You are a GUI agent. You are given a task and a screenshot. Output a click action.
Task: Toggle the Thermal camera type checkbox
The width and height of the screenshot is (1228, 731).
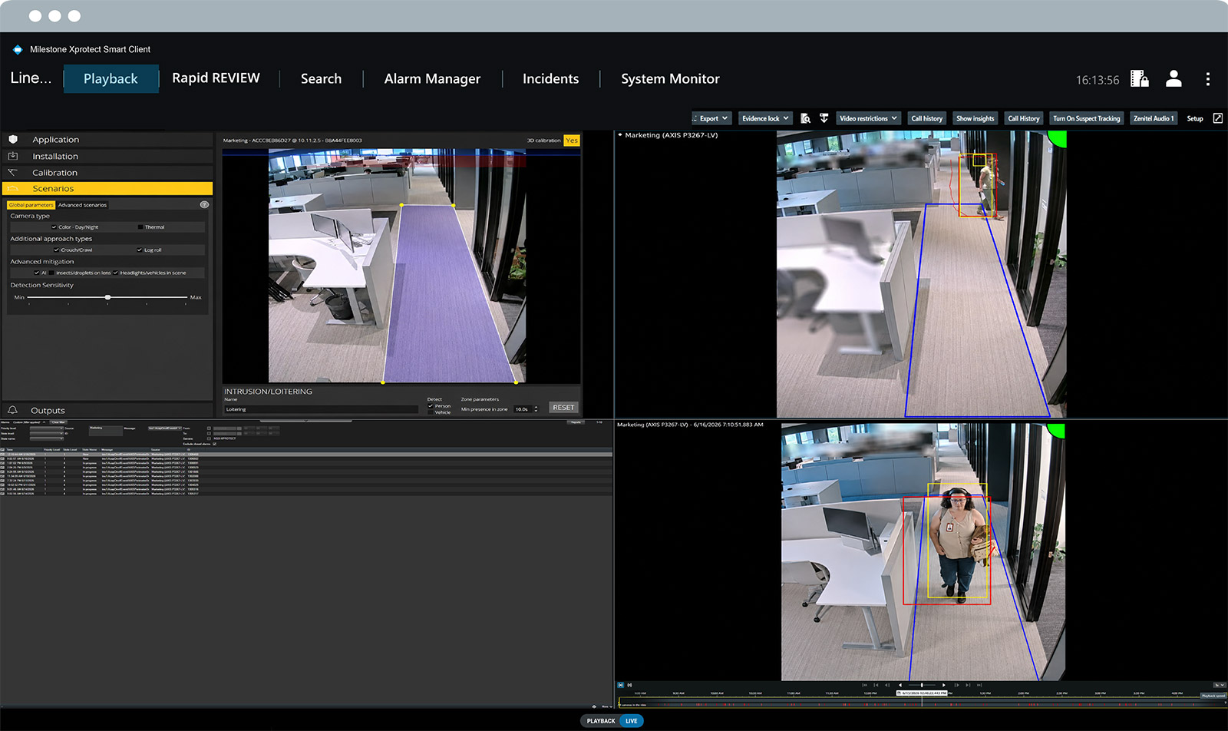coord(140,227)
